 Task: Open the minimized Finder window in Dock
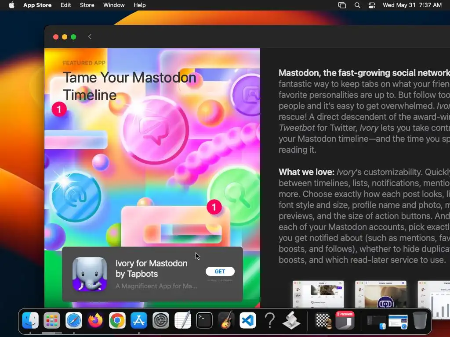(376, 322)
